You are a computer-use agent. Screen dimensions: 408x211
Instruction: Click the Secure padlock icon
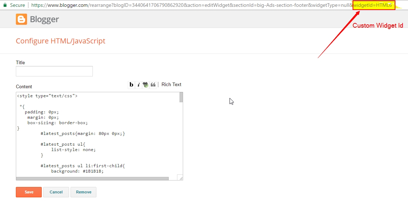pyautogui.click(x=5, y=5)
